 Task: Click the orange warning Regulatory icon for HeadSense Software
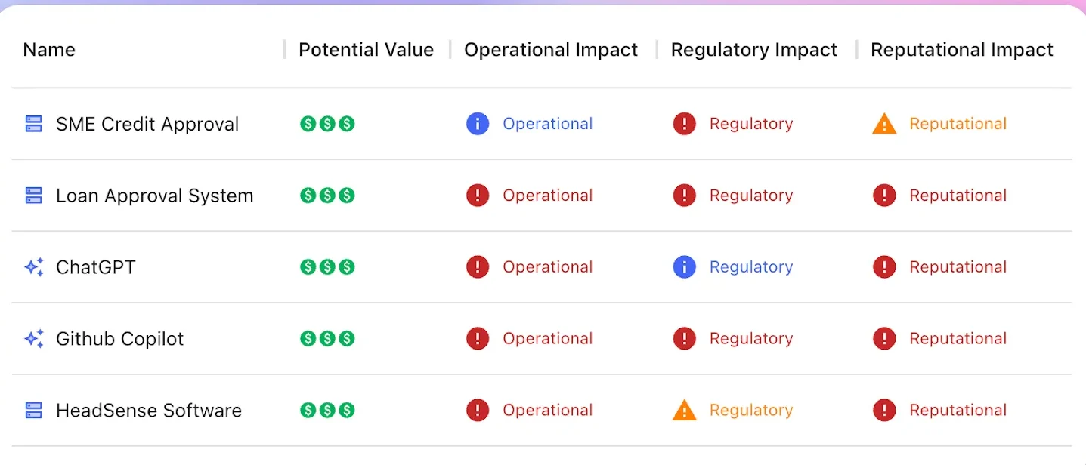[684, 411]
